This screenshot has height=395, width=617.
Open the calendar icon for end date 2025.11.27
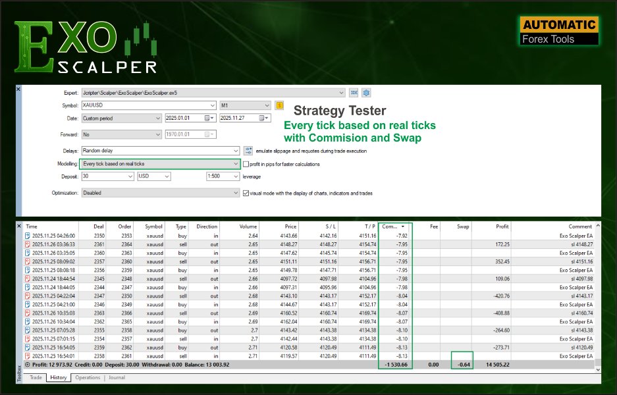click(x=261, y=117)
